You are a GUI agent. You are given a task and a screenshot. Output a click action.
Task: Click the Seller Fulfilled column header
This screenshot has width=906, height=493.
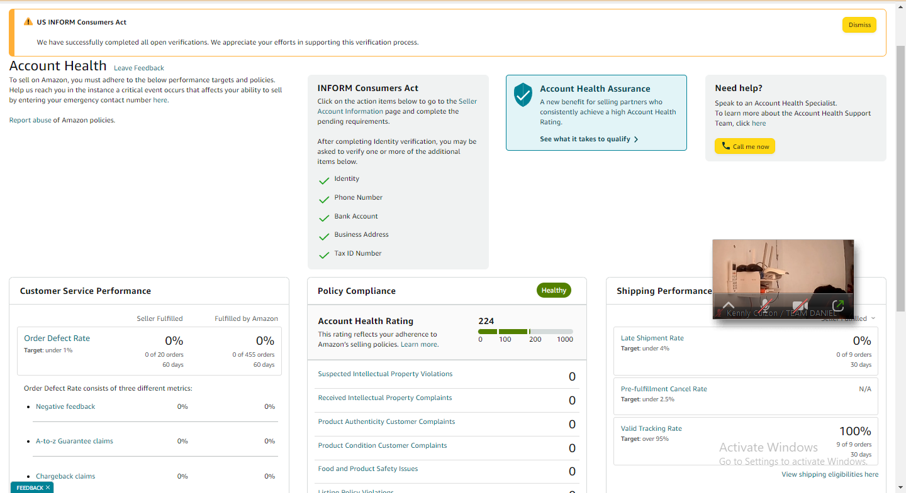click(160, 318)
